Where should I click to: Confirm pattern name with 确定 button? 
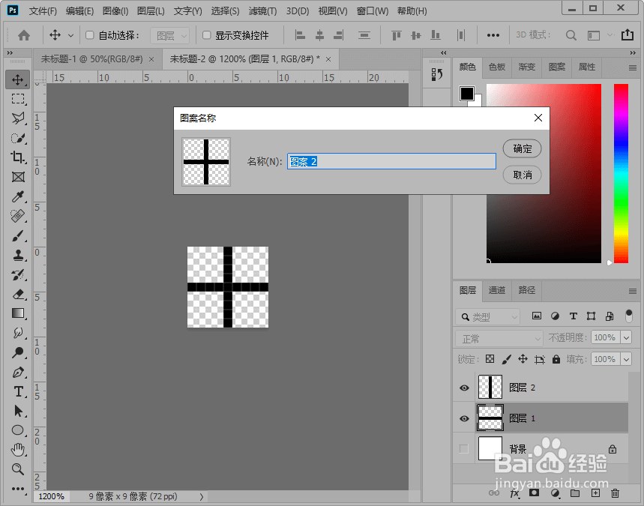pos(522,148)
